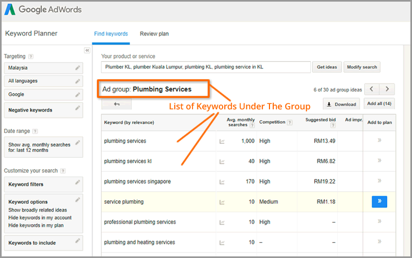
Task: Edit the Malaysia location targeting
Action: point(77,68)
